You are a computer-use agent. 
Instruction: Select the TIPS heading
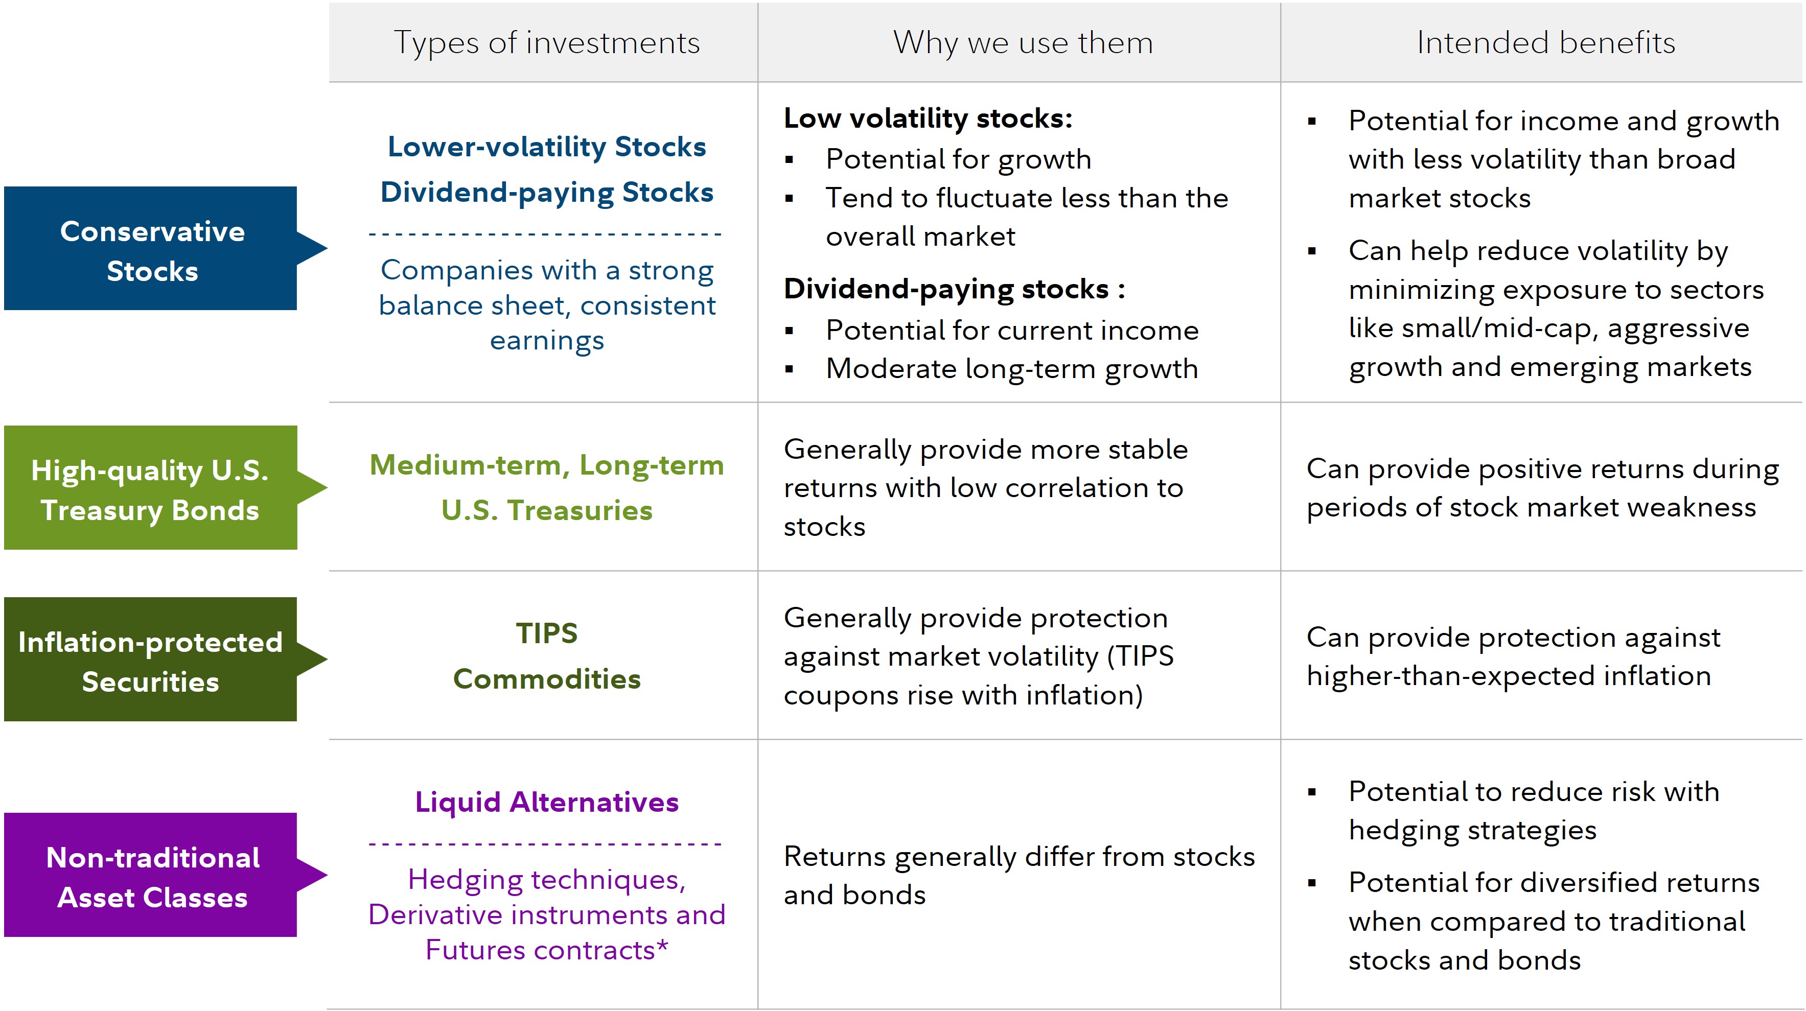pyautogui.click(x=546, y=633)
